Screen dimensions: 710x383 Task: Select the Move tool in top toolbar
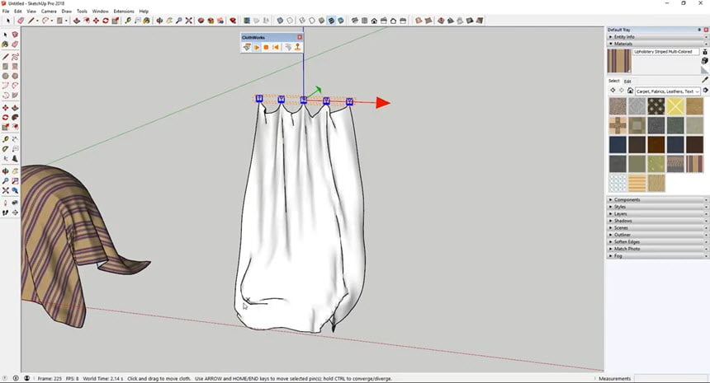[x=96, y=21]
